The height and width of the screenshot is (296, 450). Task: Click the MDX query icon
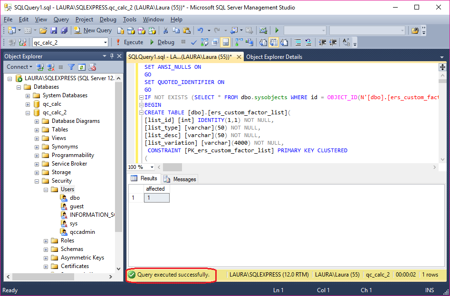pos(131,30)
